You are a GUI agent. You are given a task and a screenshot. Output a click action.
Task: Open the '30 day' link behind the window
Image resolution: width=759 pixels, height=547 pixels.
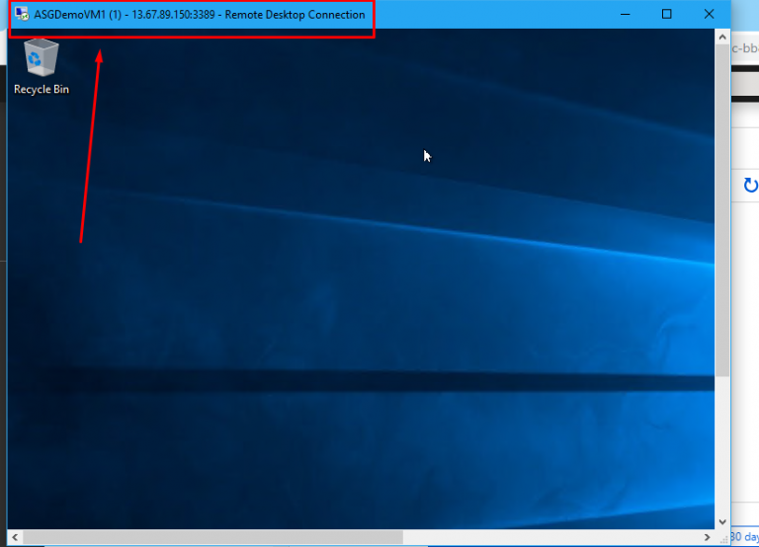744,537
